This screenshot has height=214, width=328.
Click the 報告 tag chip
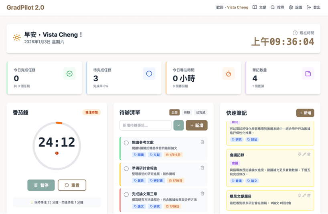pyautogui.click(x=139, y=181)
